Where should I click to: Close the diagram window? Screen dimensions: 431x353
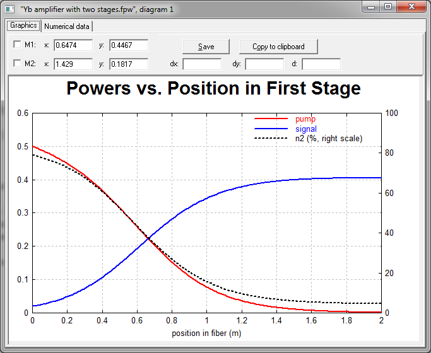[x=413, y=6]
